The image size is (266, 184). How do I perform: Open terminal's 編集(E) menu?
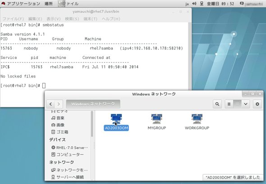[35, 19]
